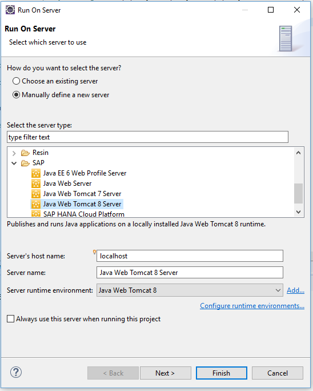Click the server list scroll down arrow
The height and width of the screenshot is (391, 313).
(298, 212)
